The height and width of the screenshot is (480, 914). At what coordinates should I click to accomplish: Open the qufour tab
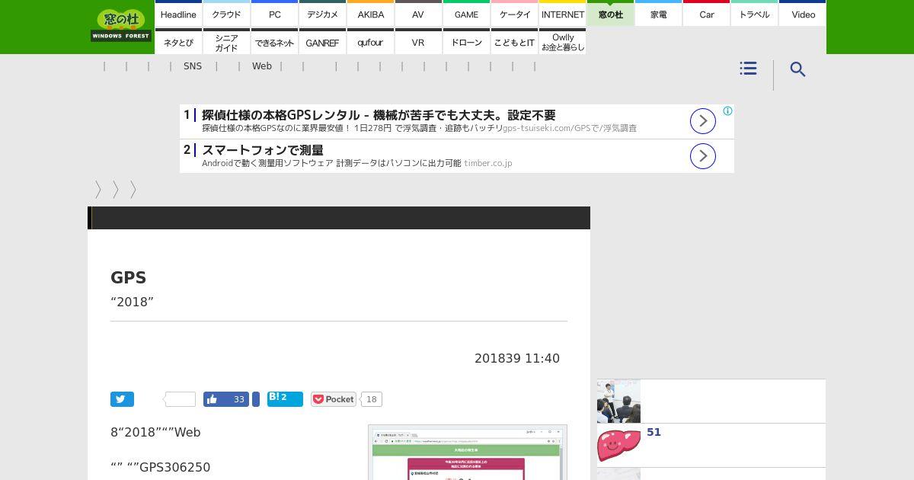tap(370, 42)
